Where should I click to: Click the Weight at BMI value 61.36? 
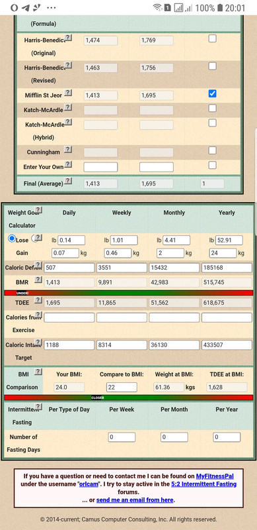pos(169,388)
